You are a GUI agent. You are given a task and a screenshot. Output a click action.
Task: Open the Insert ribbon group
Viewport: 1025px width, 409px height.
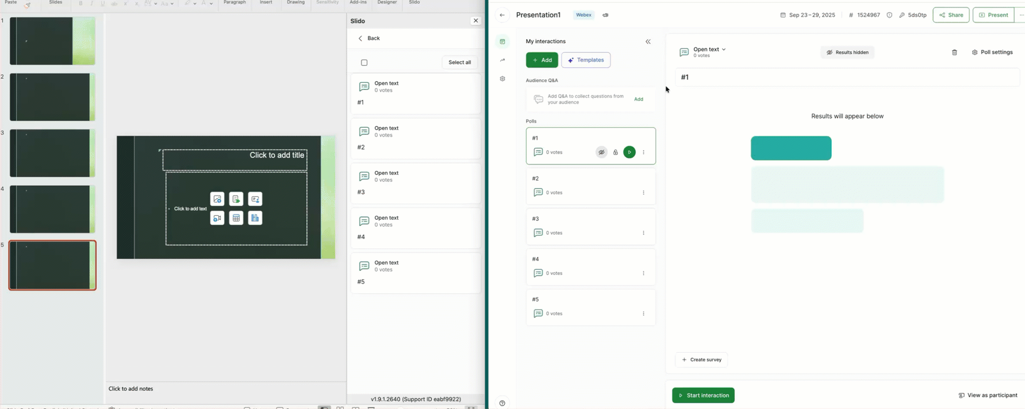[266, 3]
